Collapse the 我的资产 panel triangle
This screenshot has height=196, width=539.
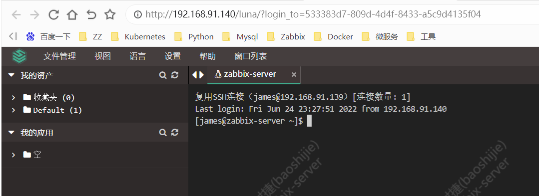tap(11, 75)
